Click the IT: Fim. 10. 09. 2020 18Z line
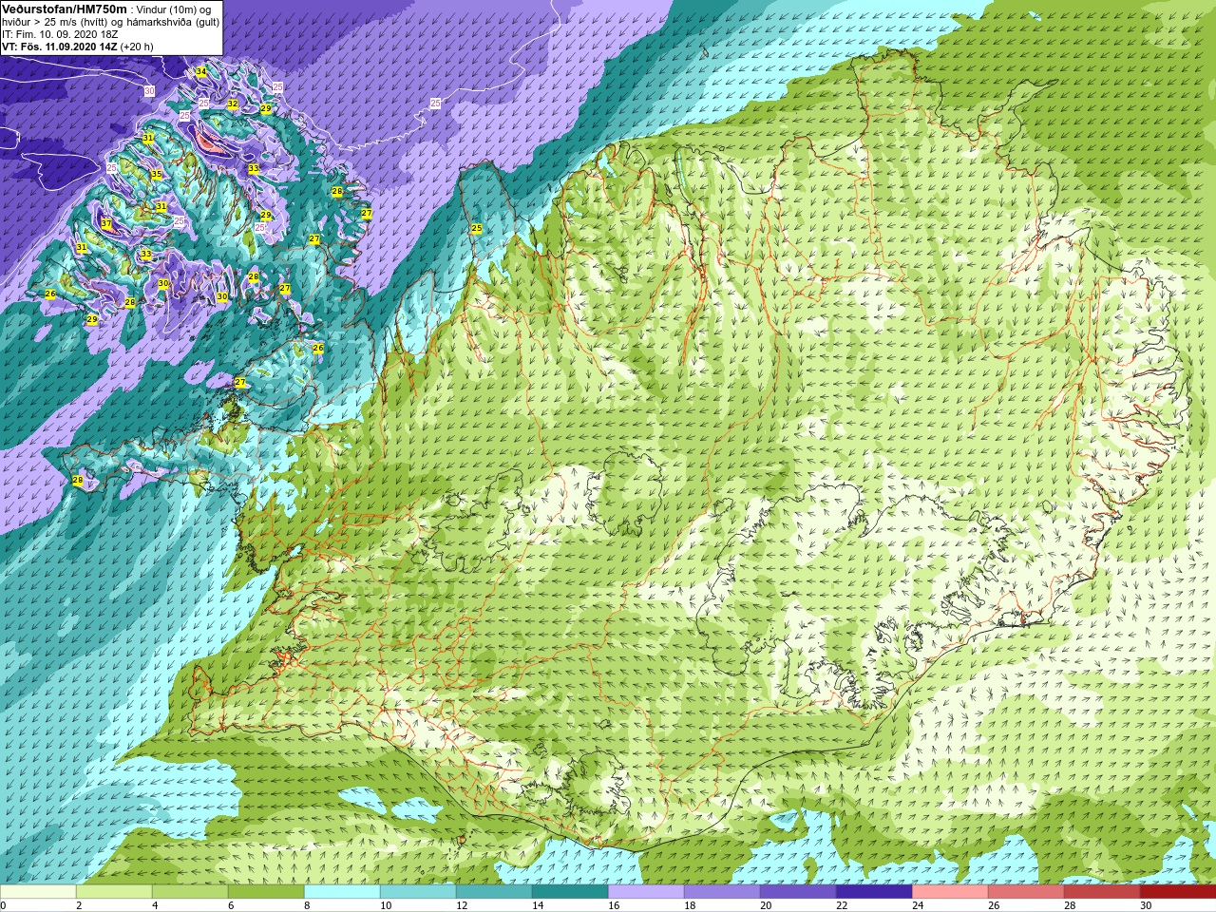Viewport: 1216px width, 912px height. tap(60, 33)
